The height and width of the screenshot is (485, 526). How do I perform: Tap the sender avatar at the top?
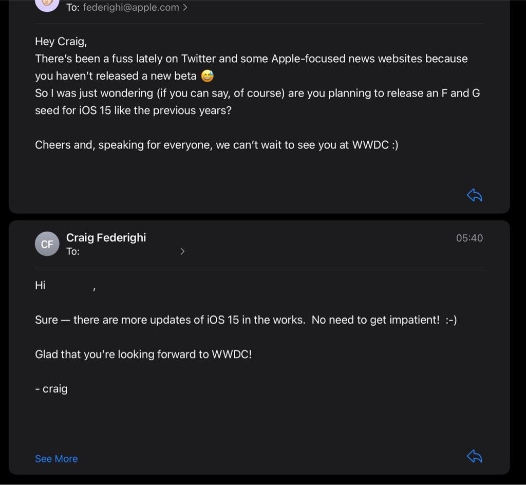coord(47,4)
